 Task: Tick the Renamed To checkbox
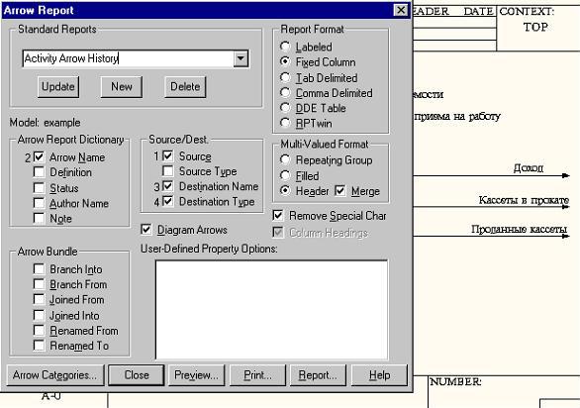[39, 346]
